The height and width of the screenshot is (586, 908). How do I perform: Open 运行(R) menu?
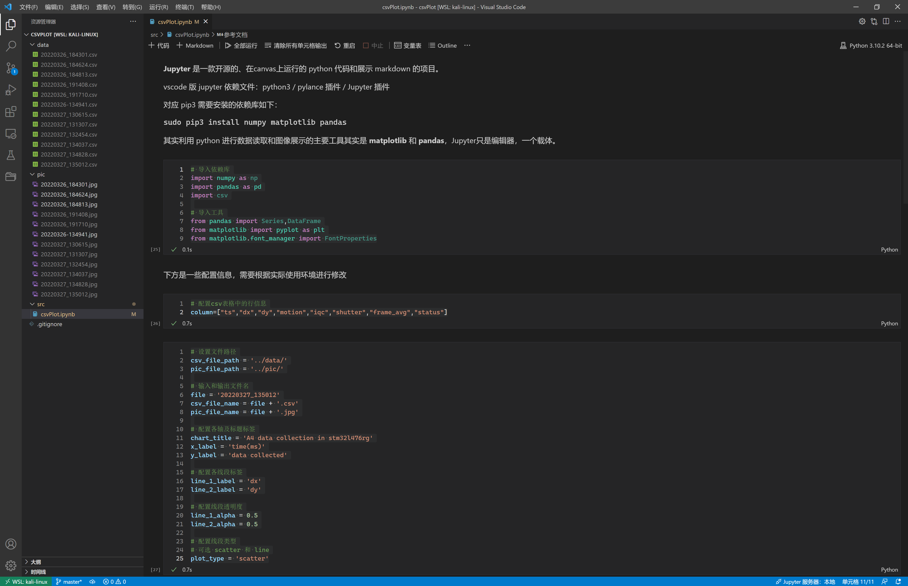pyautogui.click(x=158, y=7)
